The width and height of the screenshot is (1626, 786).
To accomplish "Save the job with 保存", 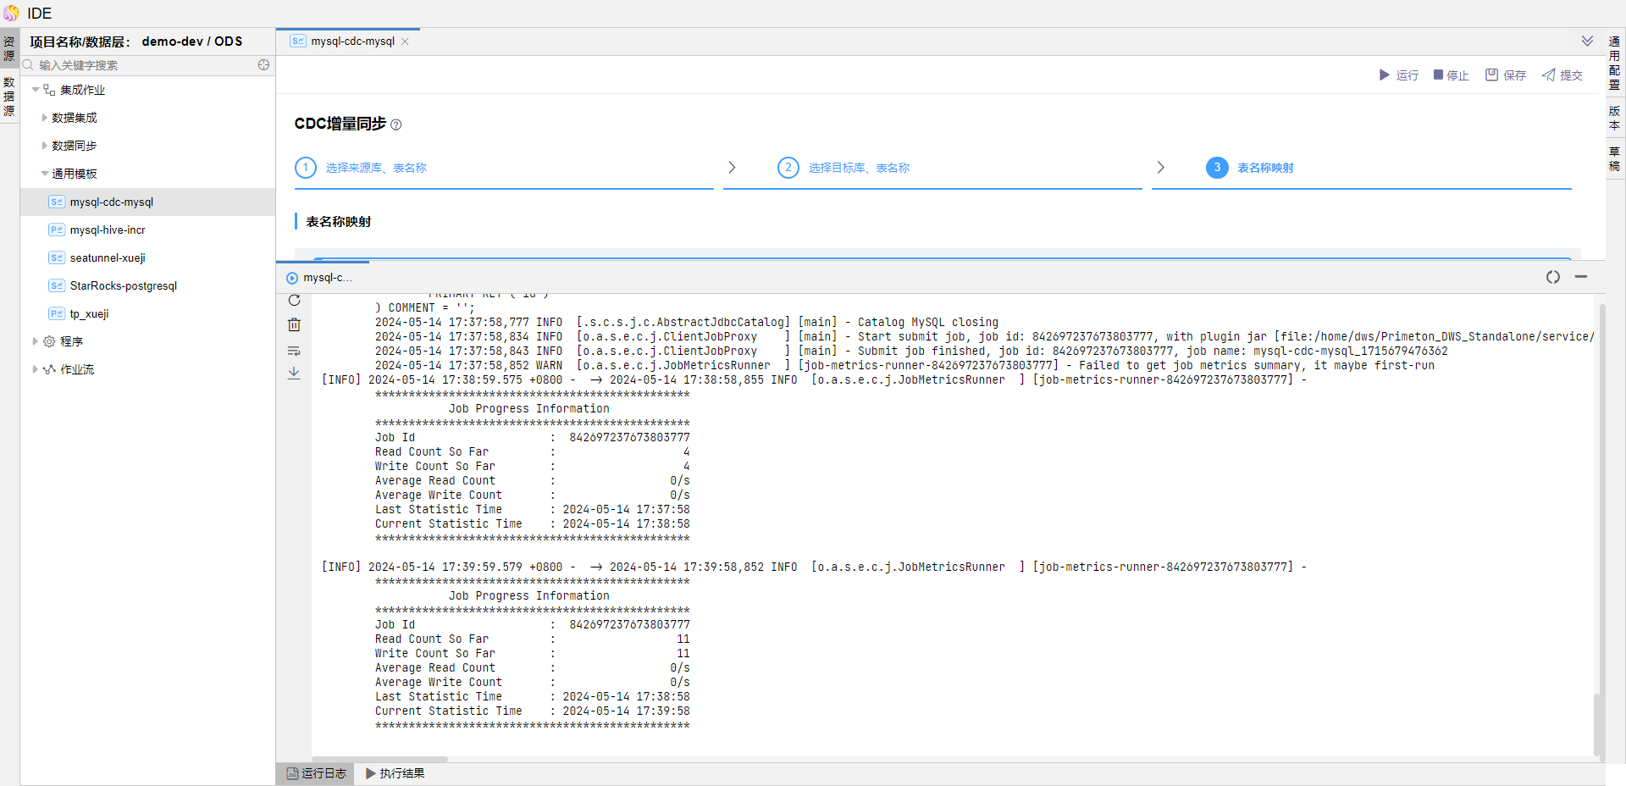I will [1506, 75].
